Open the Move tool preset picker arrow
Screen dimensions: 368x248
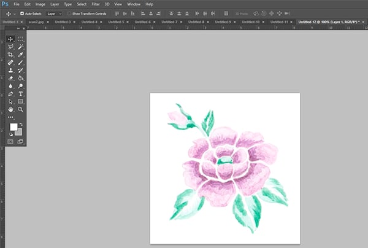coord(15,14)
